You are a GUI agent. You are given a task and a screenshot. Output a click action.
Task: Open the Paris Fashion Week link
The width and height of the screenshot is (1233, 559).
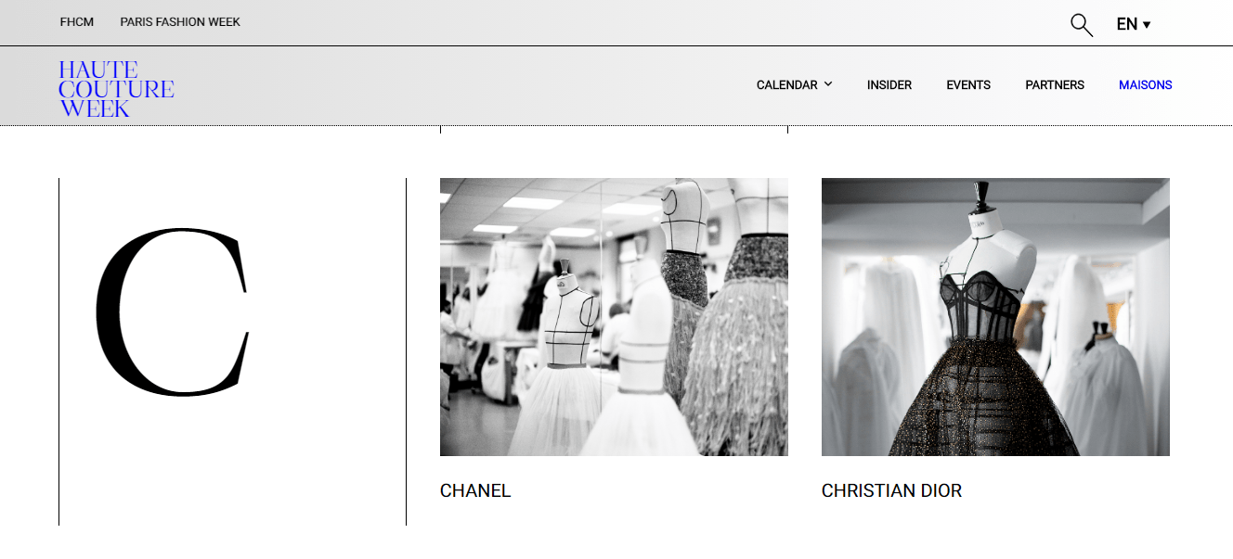coord(180,21)
